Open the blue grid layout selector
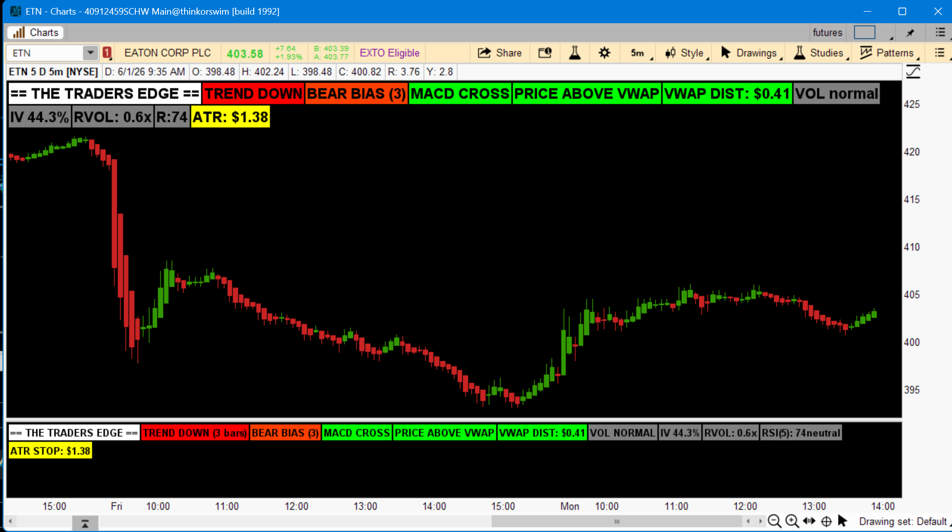This screenshot has height=532, width=952. (865, 33)
